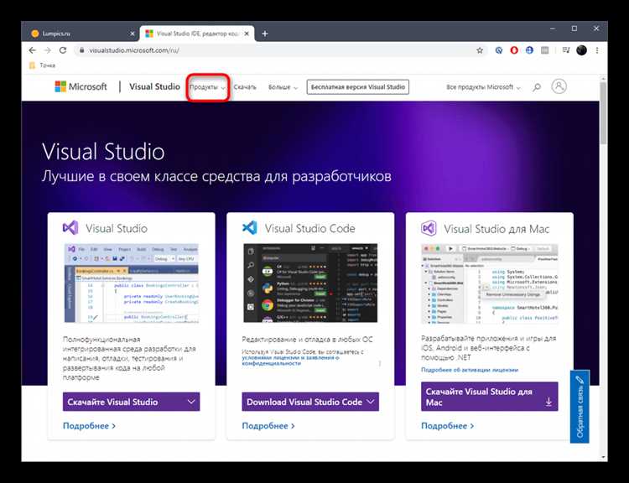Click the Visual Studio for Mac screenshot thumbnail

(x=490, y=283)
